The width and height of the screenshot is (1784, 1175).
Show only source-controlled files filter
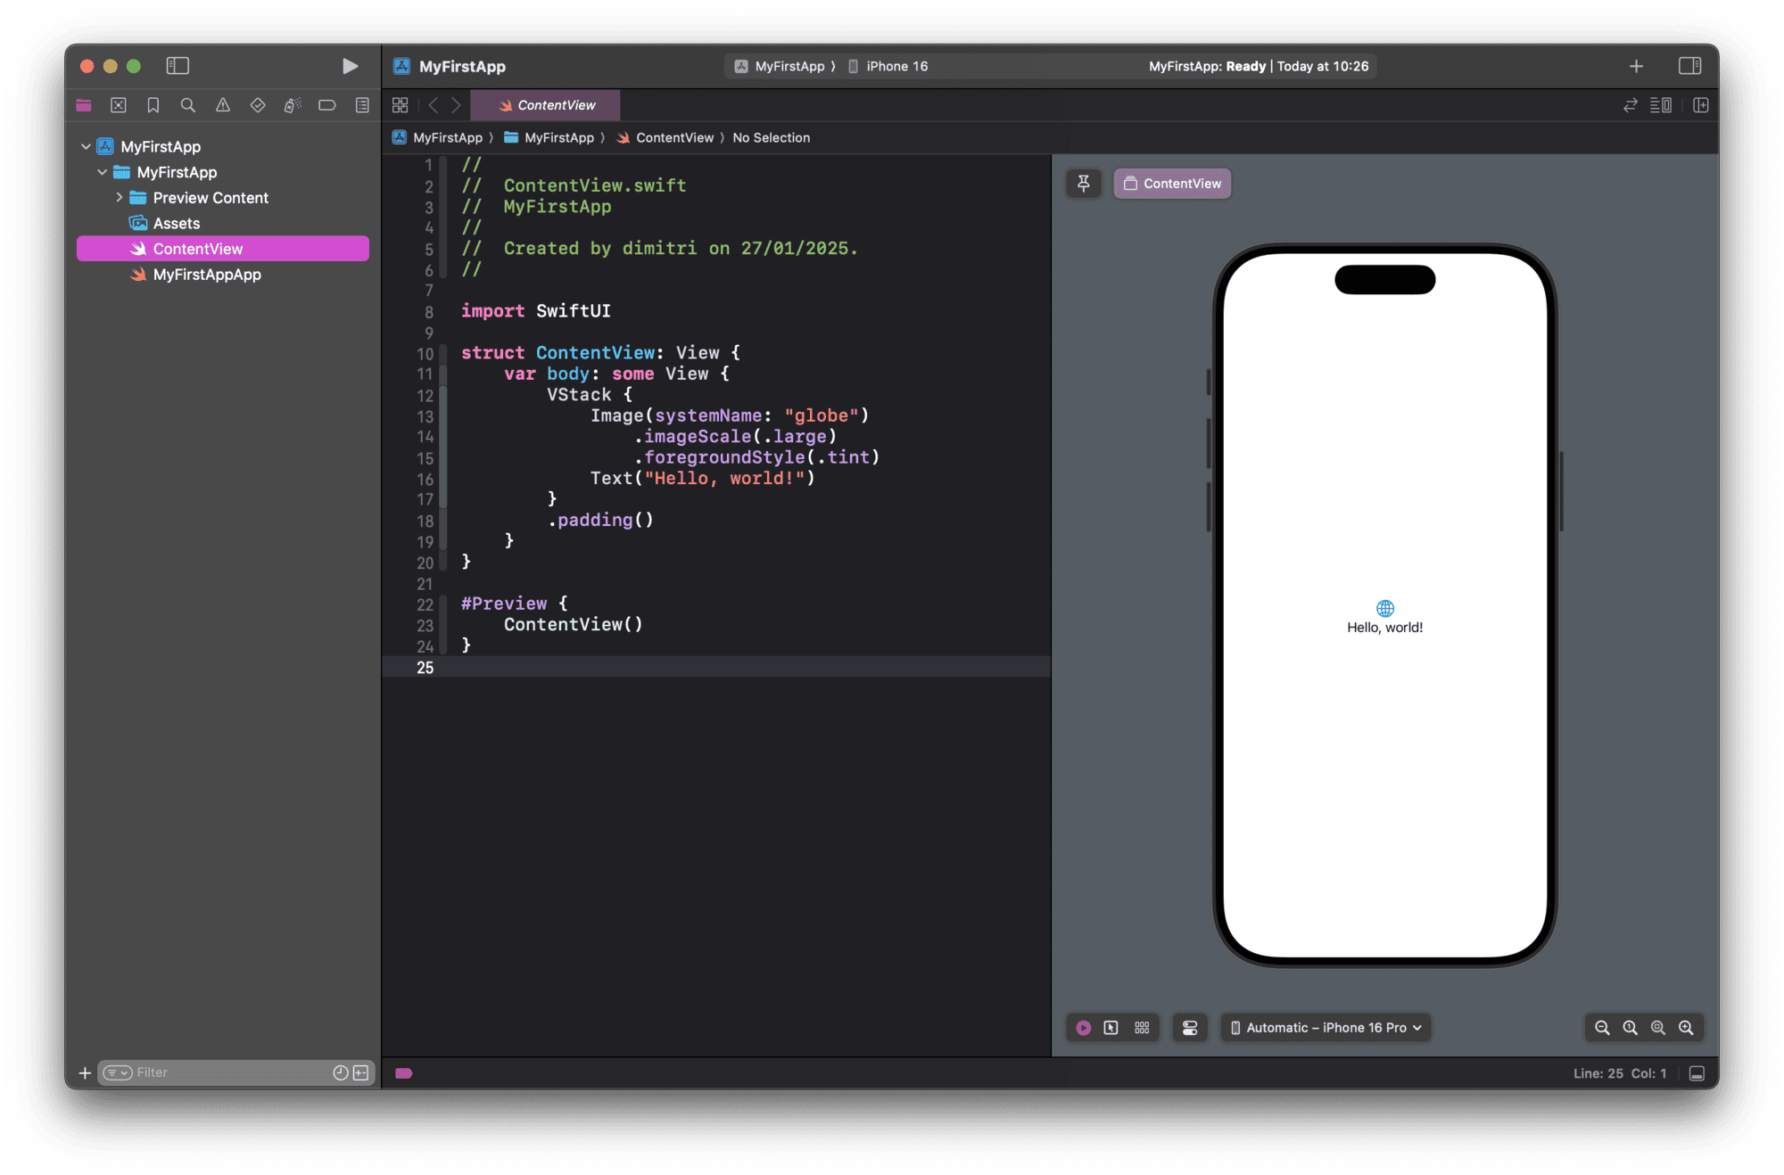click(x=360, y=1072)
